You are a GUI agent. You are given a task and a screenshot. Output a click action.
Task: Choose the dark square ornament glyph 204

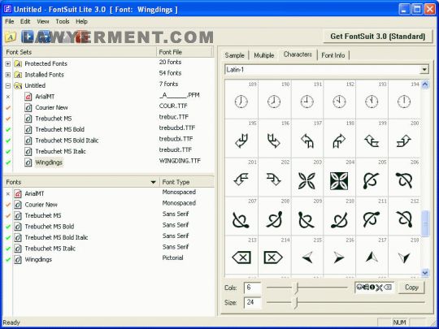point(339,180)
